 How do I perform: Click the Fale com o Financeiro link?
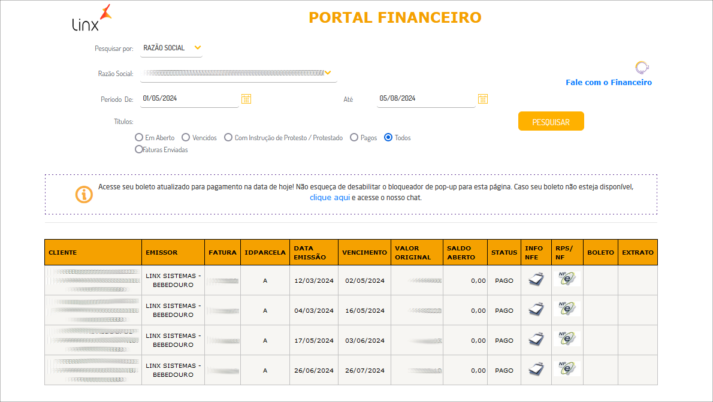[608, 83]
